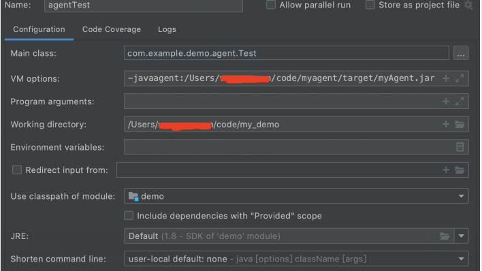Insert macro in Redirect input field
Image resolution: width=482 pixels, height=271 pixels.
pos(446,170)
